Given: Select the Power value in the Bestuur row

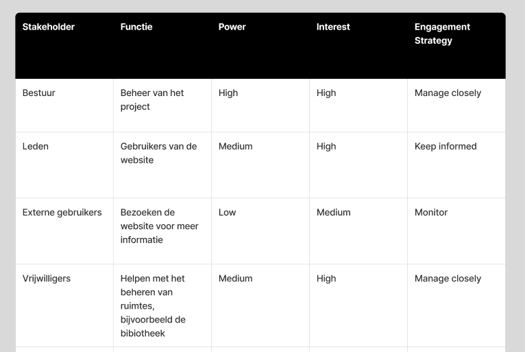Looking at the screenshot, I should pos(228,93).
